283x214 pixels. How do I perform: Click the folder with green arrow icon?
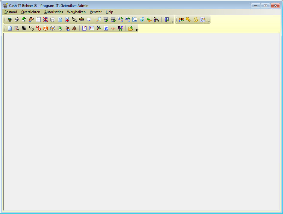[x=131, y=28]
